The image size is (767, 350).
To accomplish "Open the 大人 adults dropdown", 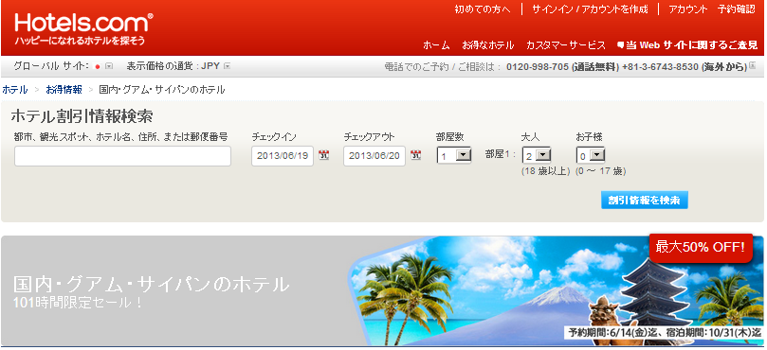I will (x=537, y=156).
